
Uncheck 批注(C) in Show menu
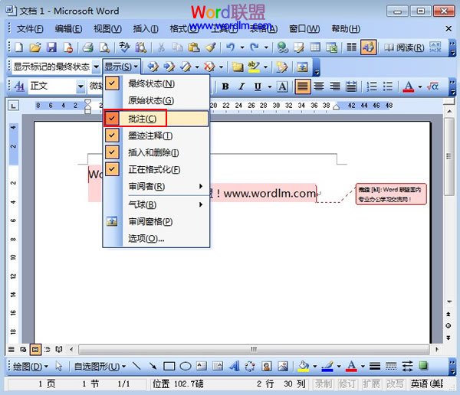pyautogui.click(x=156, y=119)
